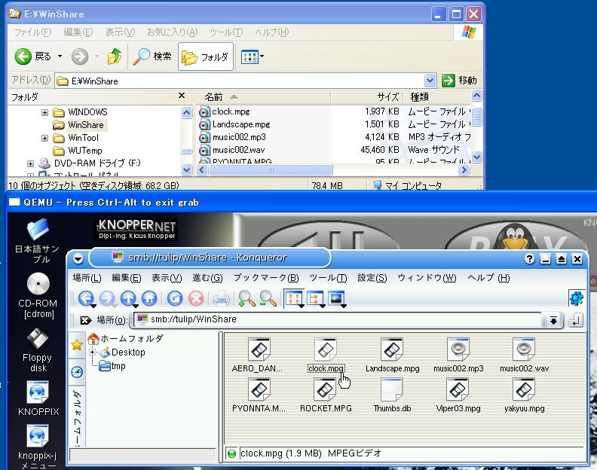Click Konqueror home button
The image size is (597, 470).
149,298
